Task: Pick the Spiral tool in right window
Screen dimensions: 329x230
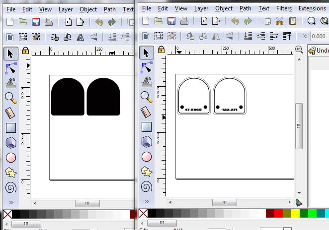Action: 146,187
